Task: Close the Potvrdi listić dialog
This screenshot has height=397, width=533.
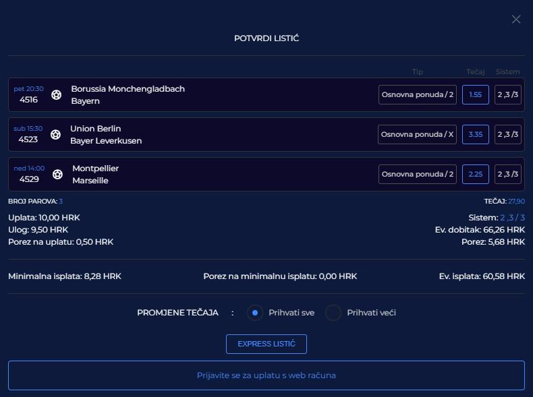Action: tap(516, 20)
